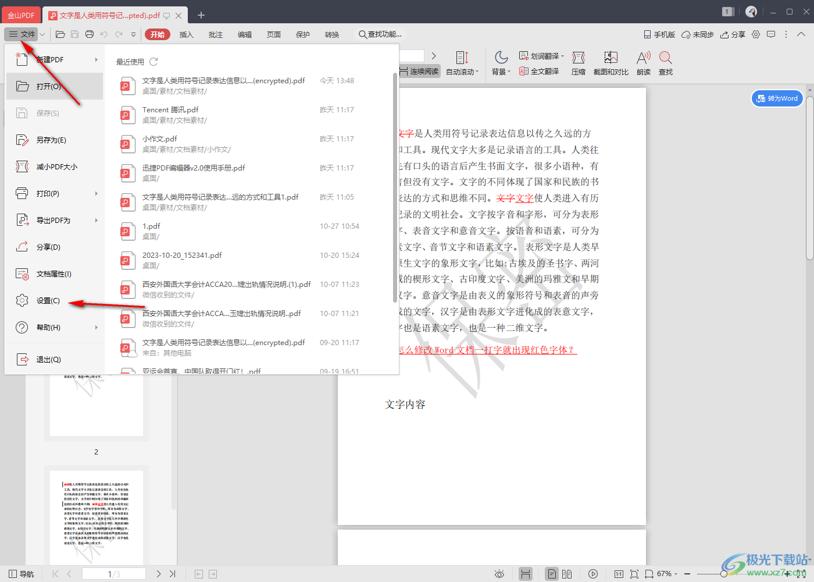The image size is (814, 582).
Task: Toggle two-page view in status bar
Action: [x=567, y=574]
